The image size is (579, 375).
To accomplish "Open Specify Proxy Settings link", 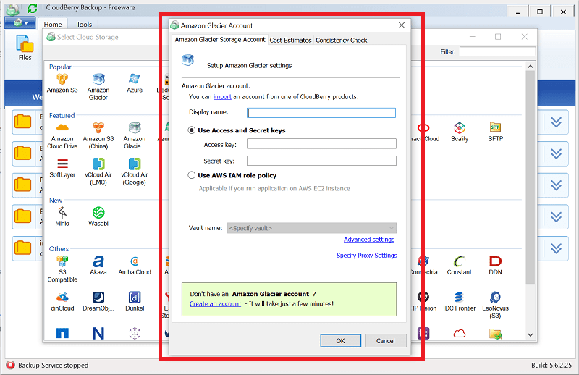I will click(x=367, y=256).
